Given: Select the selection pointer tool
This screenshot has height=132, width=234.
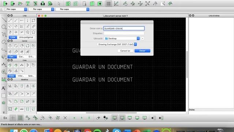Looking at the screenshot, I should [59, 4].
